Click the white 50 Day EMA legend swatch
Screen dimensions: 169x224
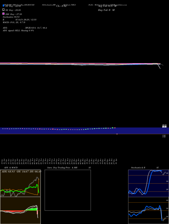click(3, 10)
